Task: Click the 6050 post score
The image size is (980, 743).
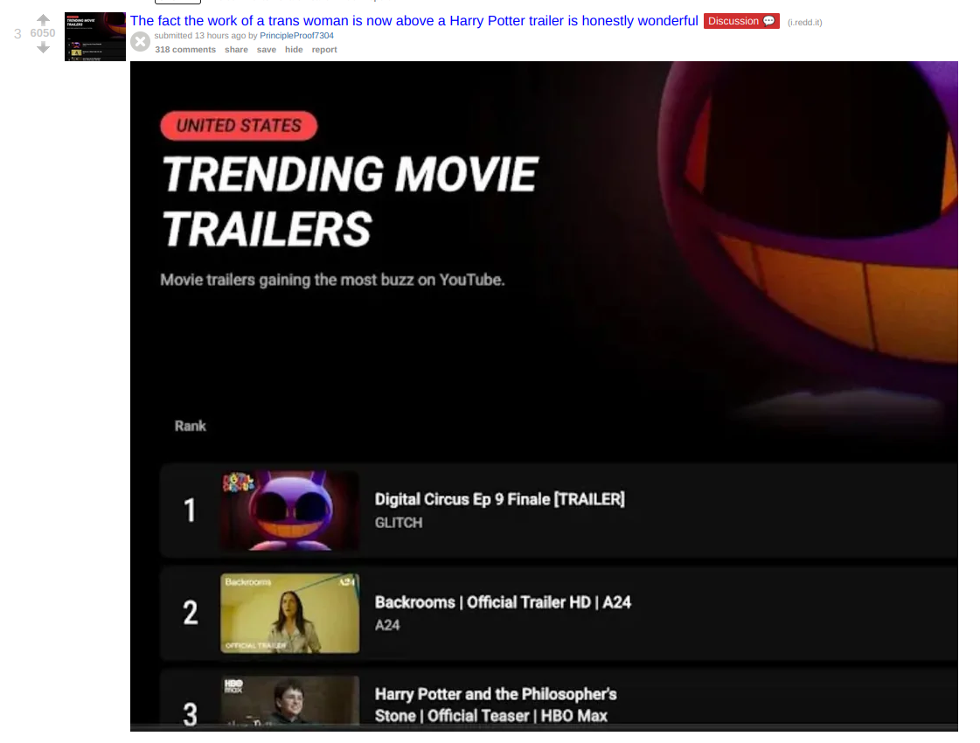Action: click(43, 33)
